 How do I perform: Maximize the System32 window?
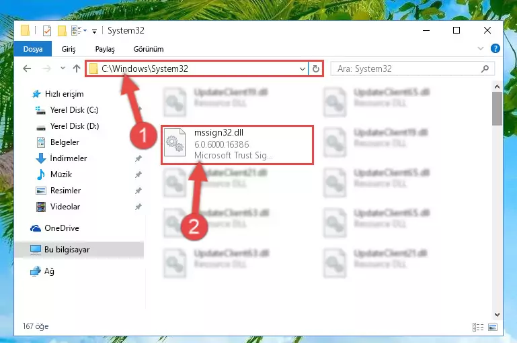coord(456,30)
